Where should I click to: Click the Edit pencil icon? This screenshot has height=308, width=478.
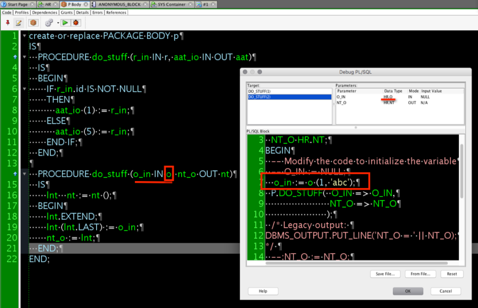(x=18, y=23)
